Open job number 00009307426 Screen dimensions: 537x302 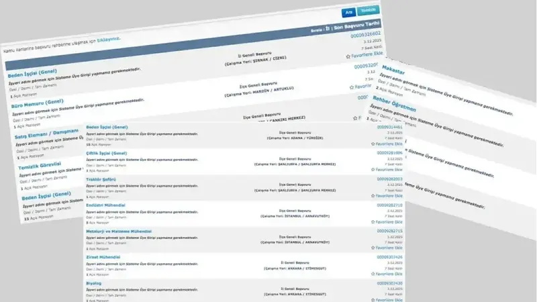[x=389, y=256]
